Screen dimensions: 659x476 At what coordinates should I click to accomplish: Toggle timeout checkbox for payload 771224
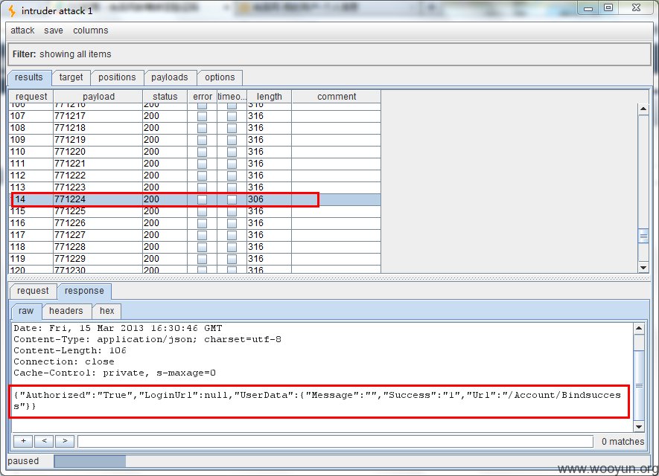tap(232, 199)
